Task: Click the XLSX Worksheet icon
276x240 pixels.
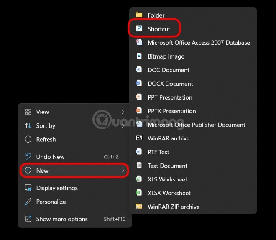Action: (139, 193)
